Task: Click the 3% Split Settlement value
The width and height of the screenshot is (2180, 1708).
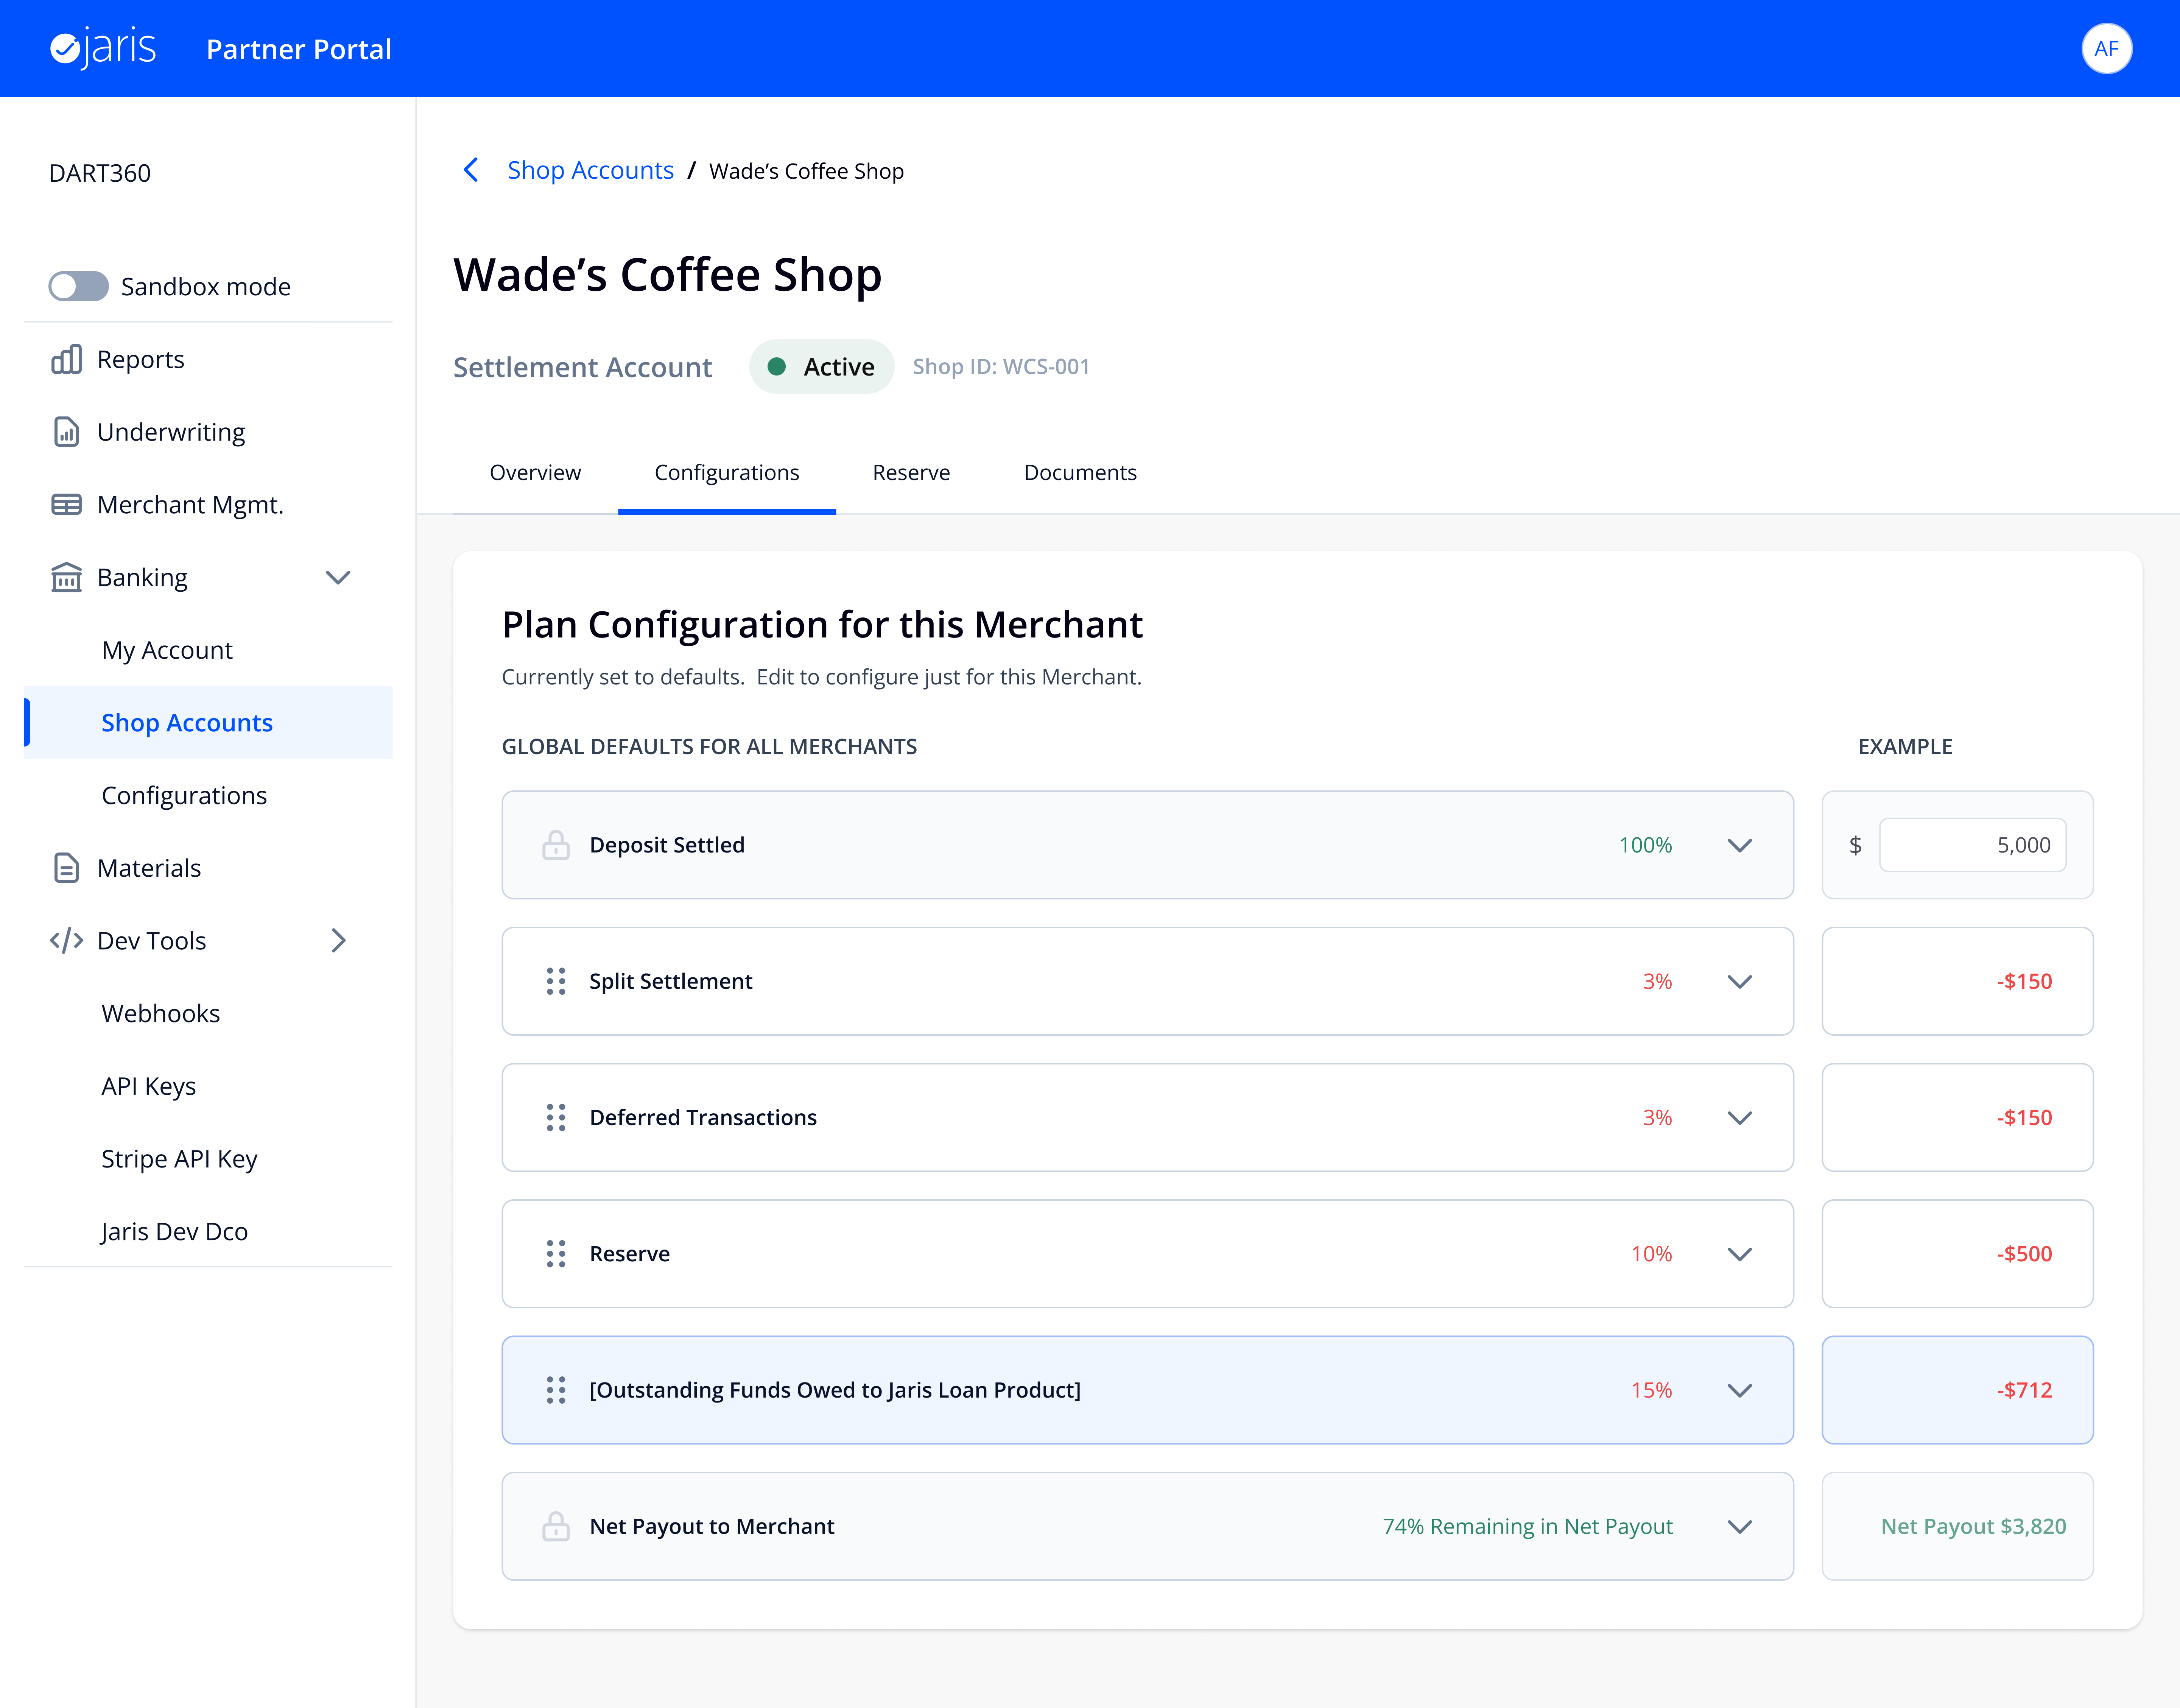Action: pos(1657,981)
